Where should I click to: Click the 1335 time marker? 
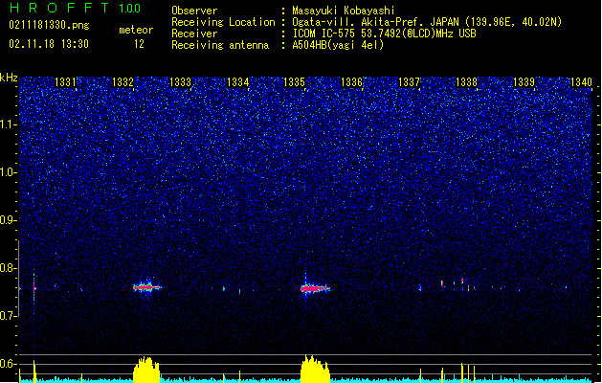[x=294, y=82]
